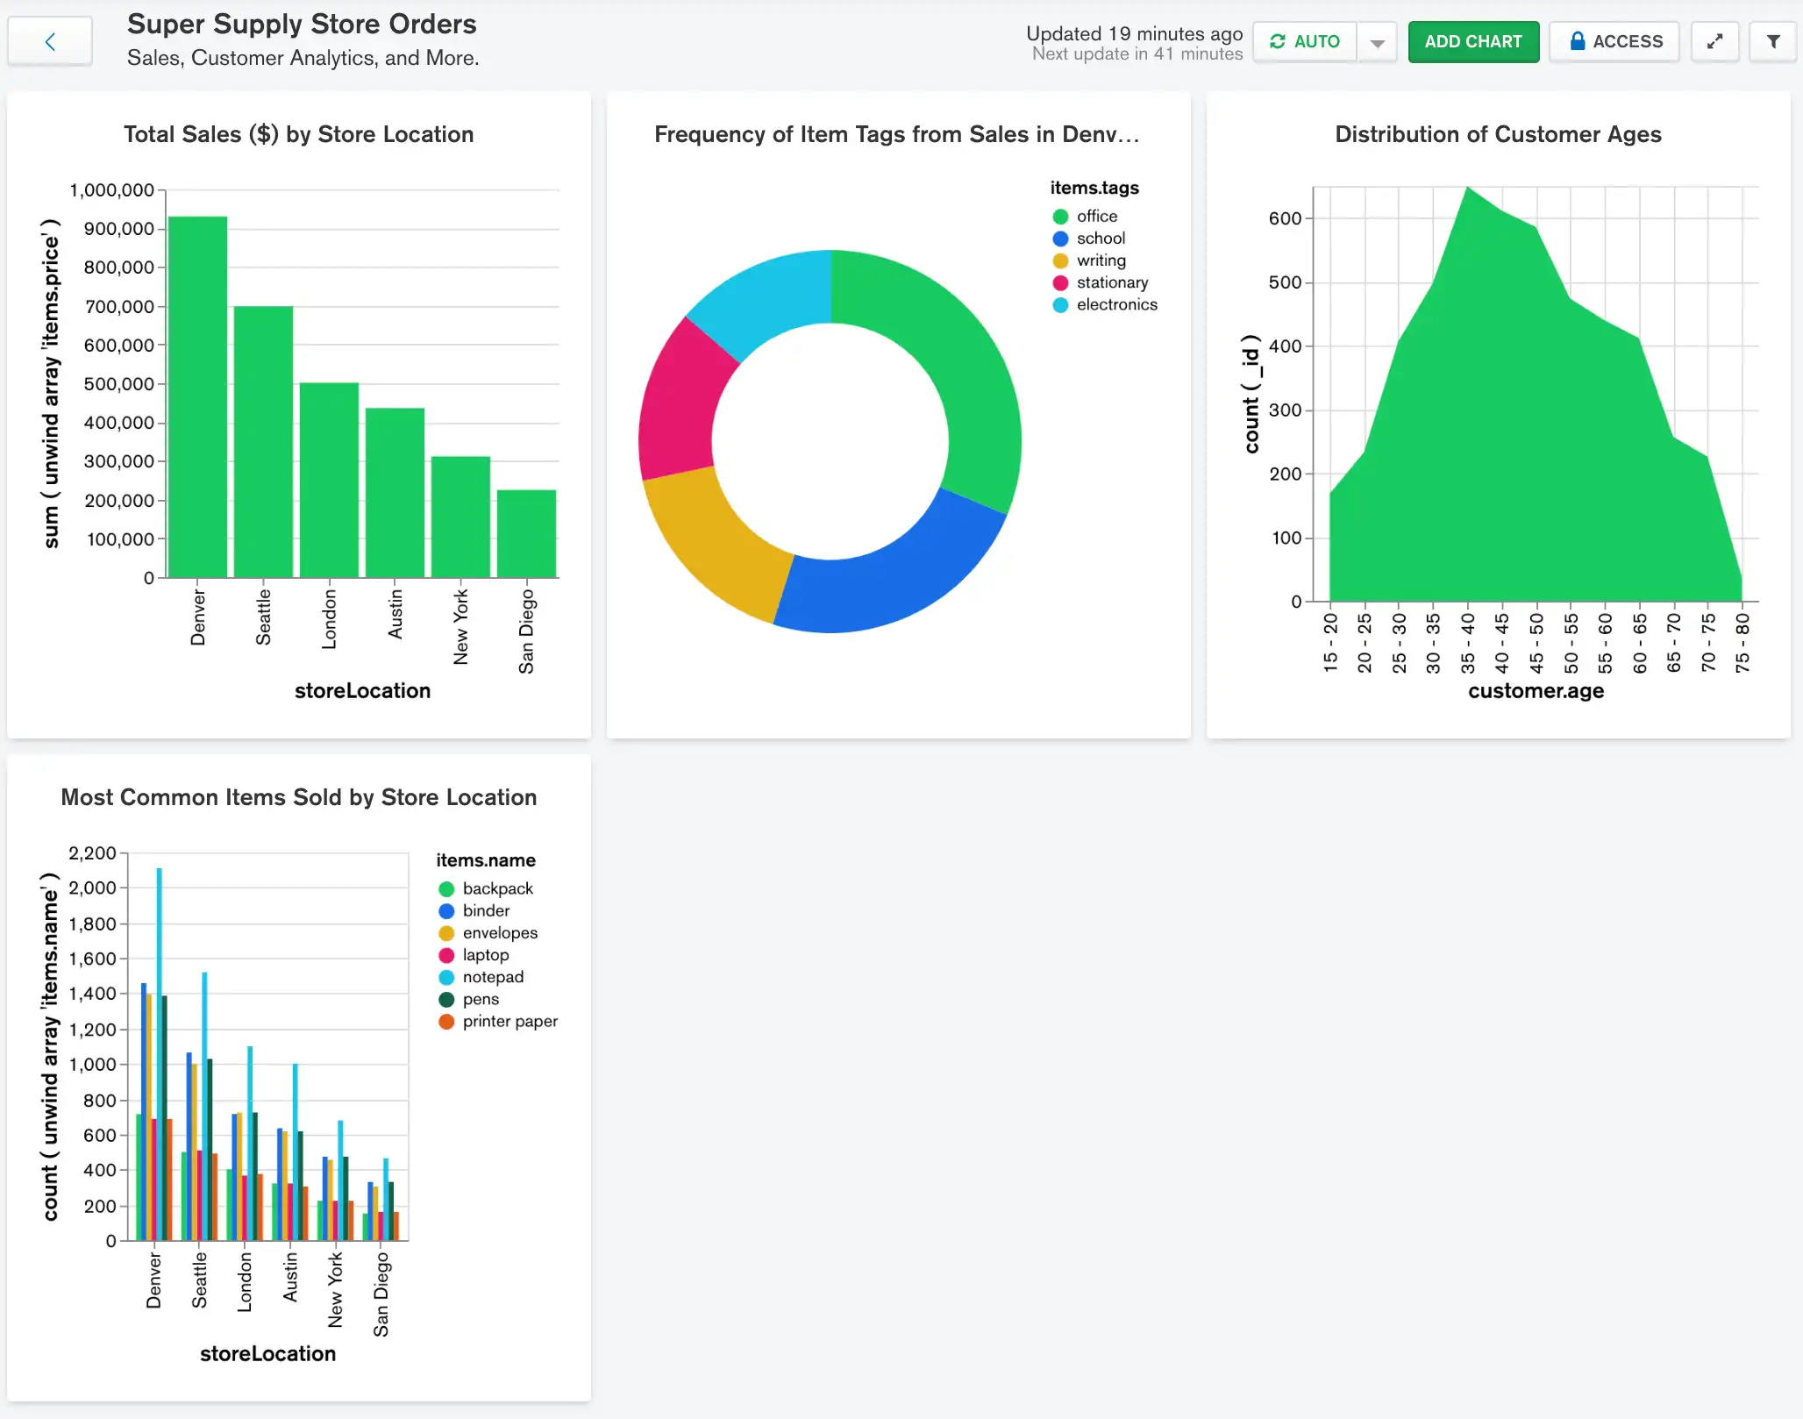1803x1419 pixels.
Task: Click the back navigation arrow icon
Action: tap(50, 39)
